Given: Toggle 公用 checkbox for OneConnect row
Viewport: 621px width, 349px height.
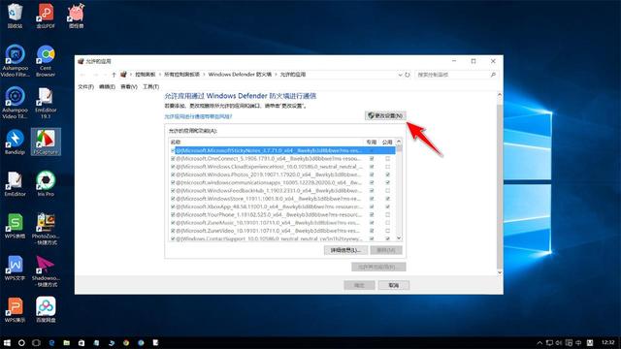Looking at the screenshot, I should pyautogui.click(x=387, y=158).
